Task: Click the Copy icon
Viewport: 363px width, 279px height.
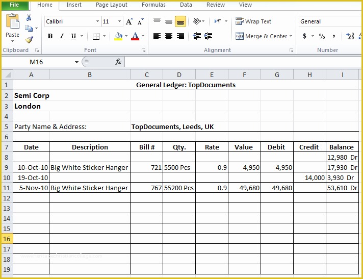Action: [29, 28]
